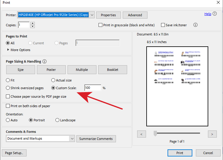Increase copies with the up spinner arrow
This screenshot has width=223, height=160.
click(32, 23)
